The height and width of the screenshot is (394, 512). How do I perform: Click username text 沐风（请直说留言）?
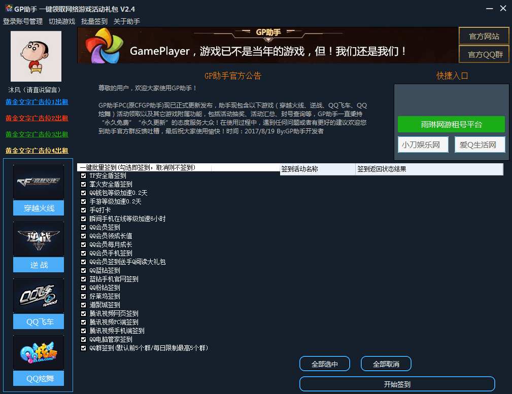coord(35,90)
